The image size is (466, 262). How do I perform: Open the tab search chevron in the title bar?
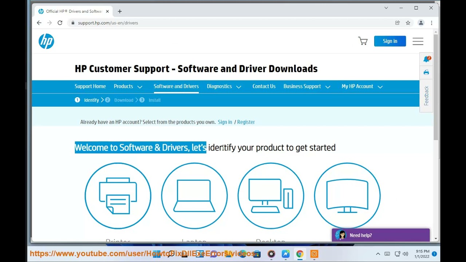386,8
